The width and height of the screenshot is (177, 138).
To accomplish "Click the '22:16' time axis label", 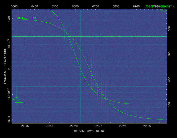I will point(25,126).
